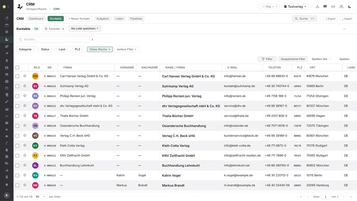Open the briefcase sidebar icon
This screenshot has height=201, width=357.
click(x=7, y=82)
